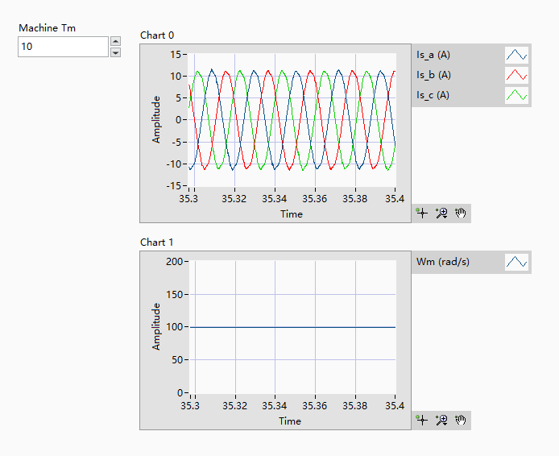559x456 pixels.
Task: Click the Time axis label of Chart 0
Action: point(292,214)
